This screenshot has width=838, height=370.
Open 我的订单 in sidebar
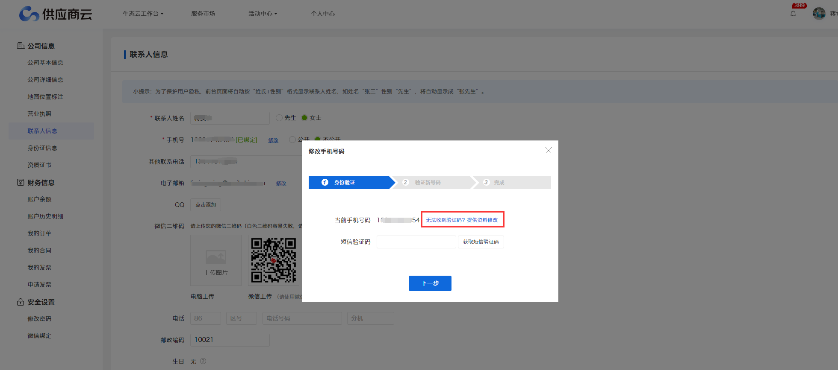point(39,233)
